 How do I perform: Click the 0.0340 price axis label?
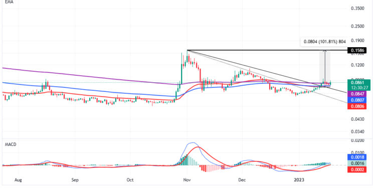(357, 132)
